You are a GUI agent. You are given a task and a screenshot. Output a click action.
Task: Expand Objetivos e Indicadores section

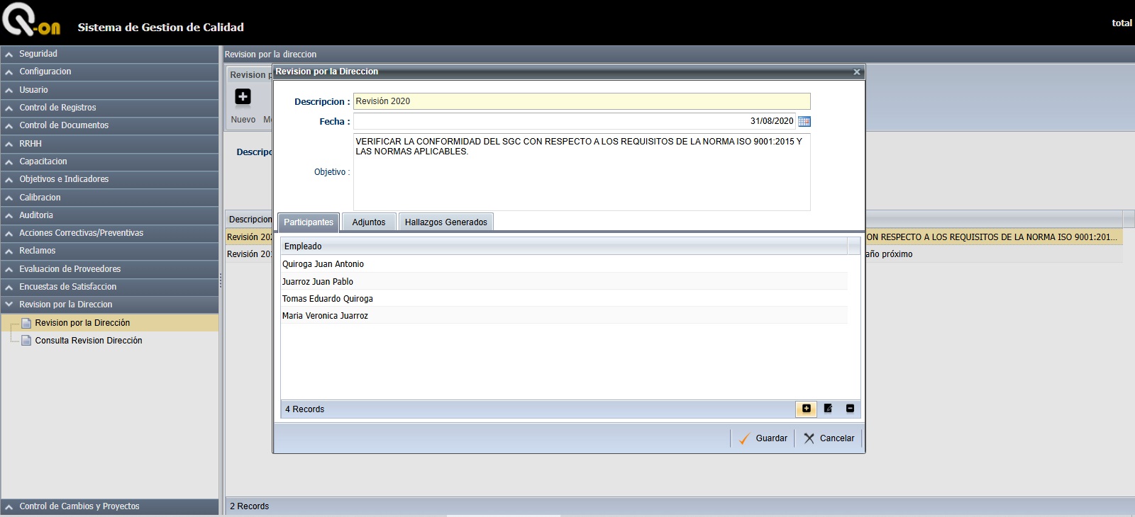pos(110,179)
